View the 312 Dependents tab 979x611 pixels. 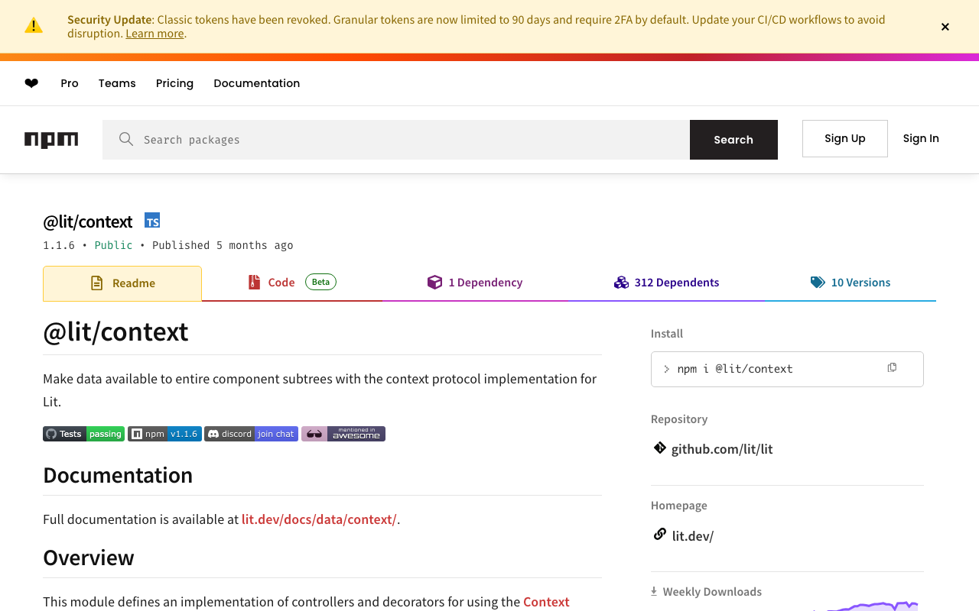[x=666, y=283]
